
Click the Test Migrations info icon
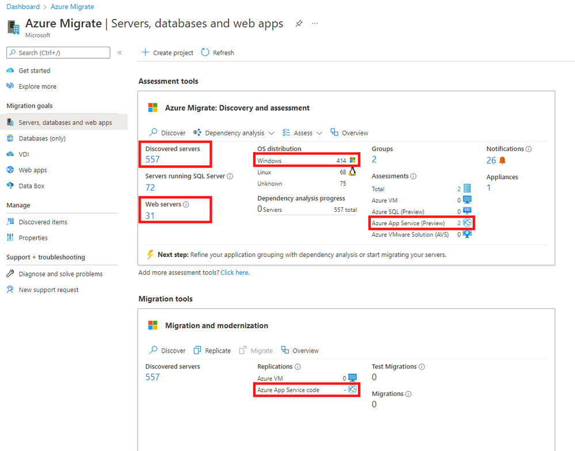[422, 366]
